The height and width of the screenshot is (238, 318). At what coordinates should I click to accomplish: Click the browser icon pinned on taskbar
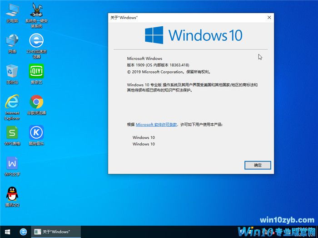click(23, 232)
